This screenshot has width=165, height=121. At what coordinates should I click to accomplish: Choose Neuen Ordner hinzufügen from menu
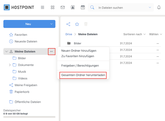point(79,51)
